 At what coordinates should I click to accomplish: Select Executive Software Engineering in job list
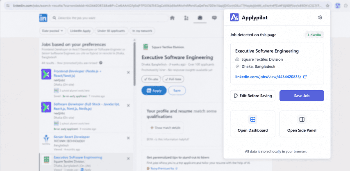click(x=78, y=157)
